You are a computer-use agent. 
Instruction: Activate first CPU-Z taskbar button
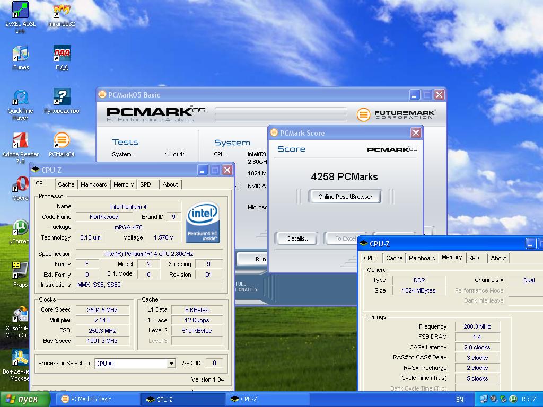(182, 400)
